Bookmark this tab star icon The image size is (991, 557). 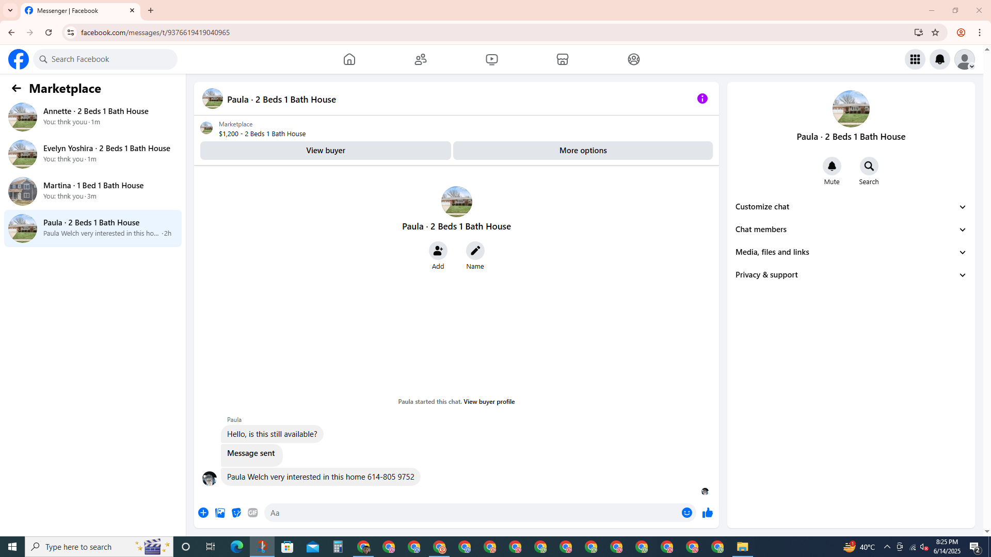click(x=935, y=32)
